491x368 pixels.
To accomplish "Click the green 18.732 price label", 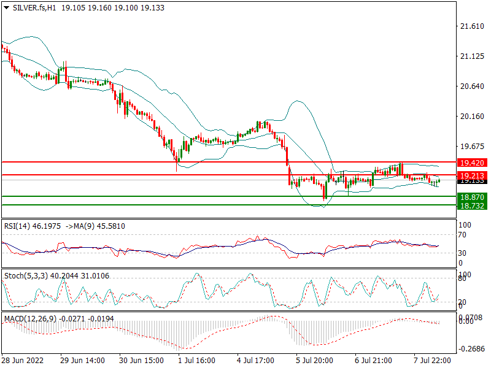I will [473, 205].
